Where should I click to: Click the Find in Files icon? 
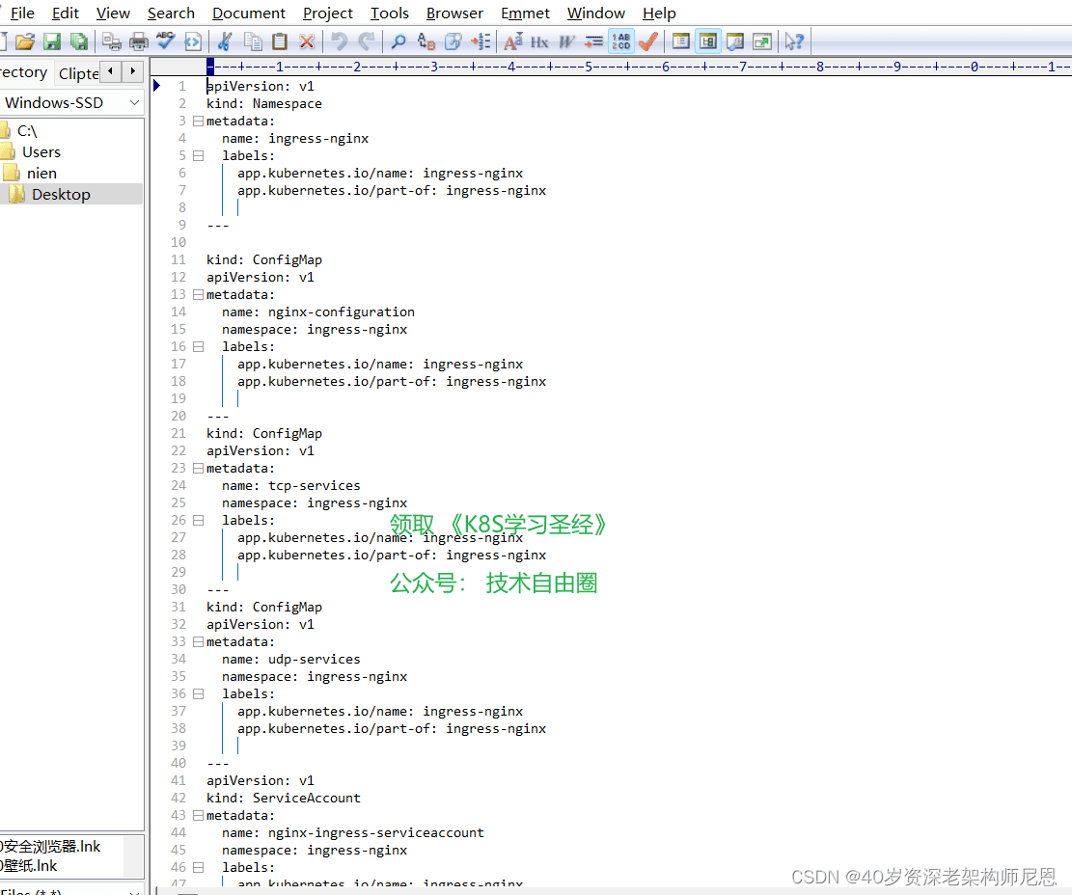[453, 41]
